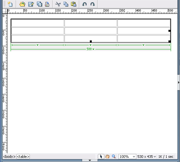Open the middle column width menu arrow
Screen dimensions: 180x162
point(90,45)
